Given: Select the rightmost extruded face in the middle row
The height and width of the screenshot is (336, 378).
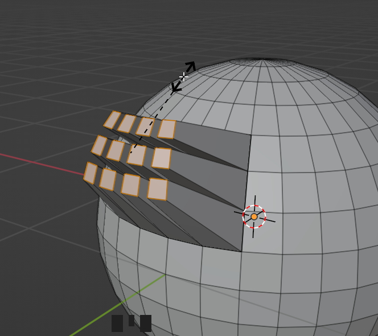Looking at the screenshot, I should (162, 158).
